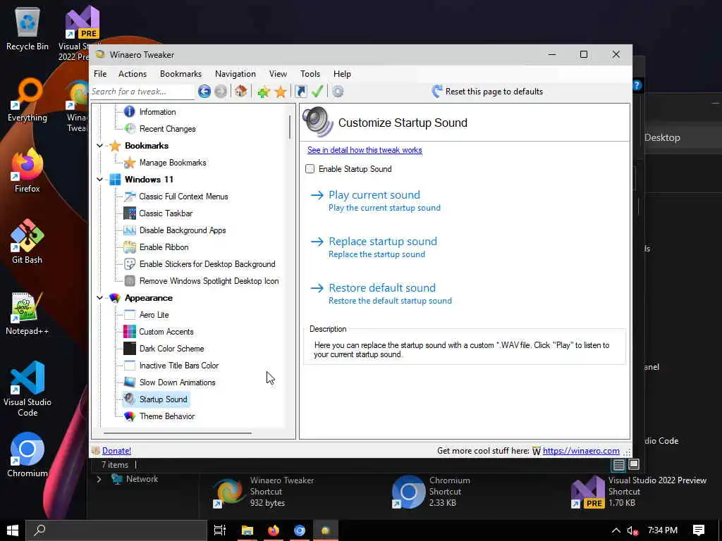Viewport: 722px width, 541px height.
Task: Open the Windows Start button
Action: (x=13, y=530)
